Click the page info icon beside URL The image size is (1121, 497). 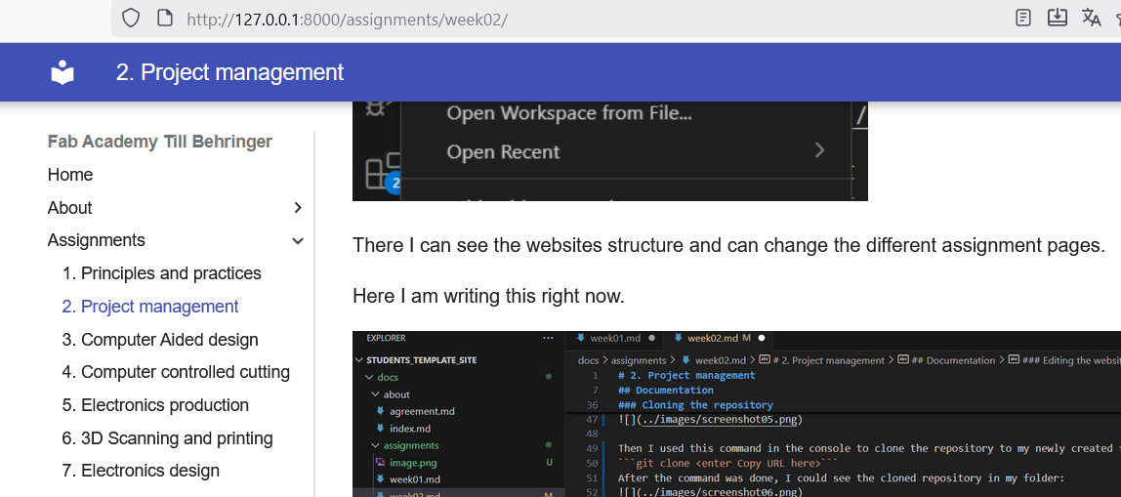(x=165, y=18)
